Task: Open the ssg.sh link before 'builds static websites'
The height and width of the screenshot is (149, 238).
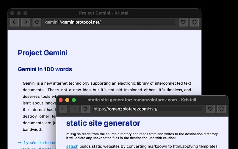Action: [x=72, y=146]
